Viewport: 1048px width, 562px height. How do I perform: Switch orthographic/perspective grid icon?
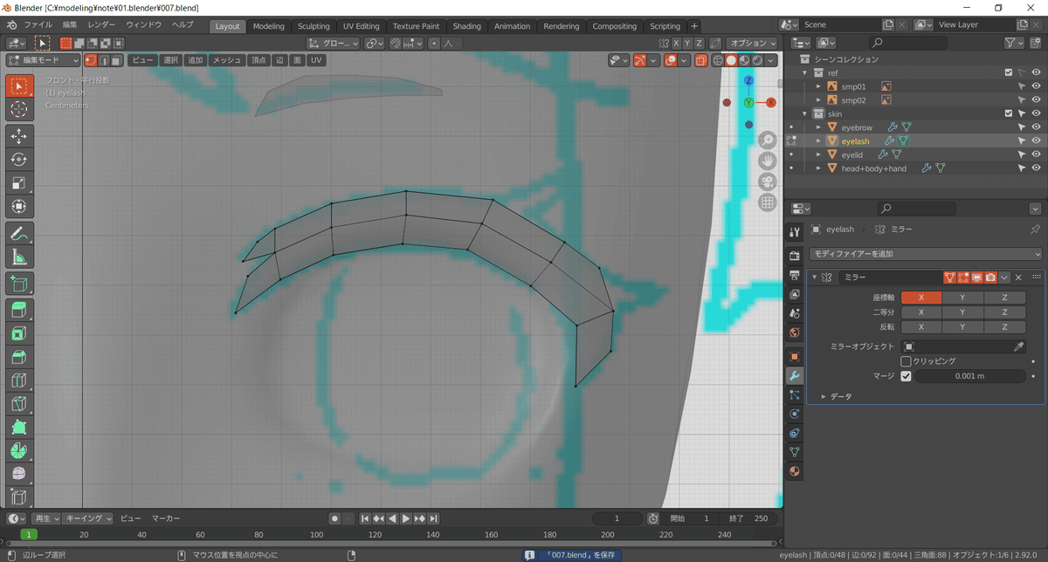point(767,203)
